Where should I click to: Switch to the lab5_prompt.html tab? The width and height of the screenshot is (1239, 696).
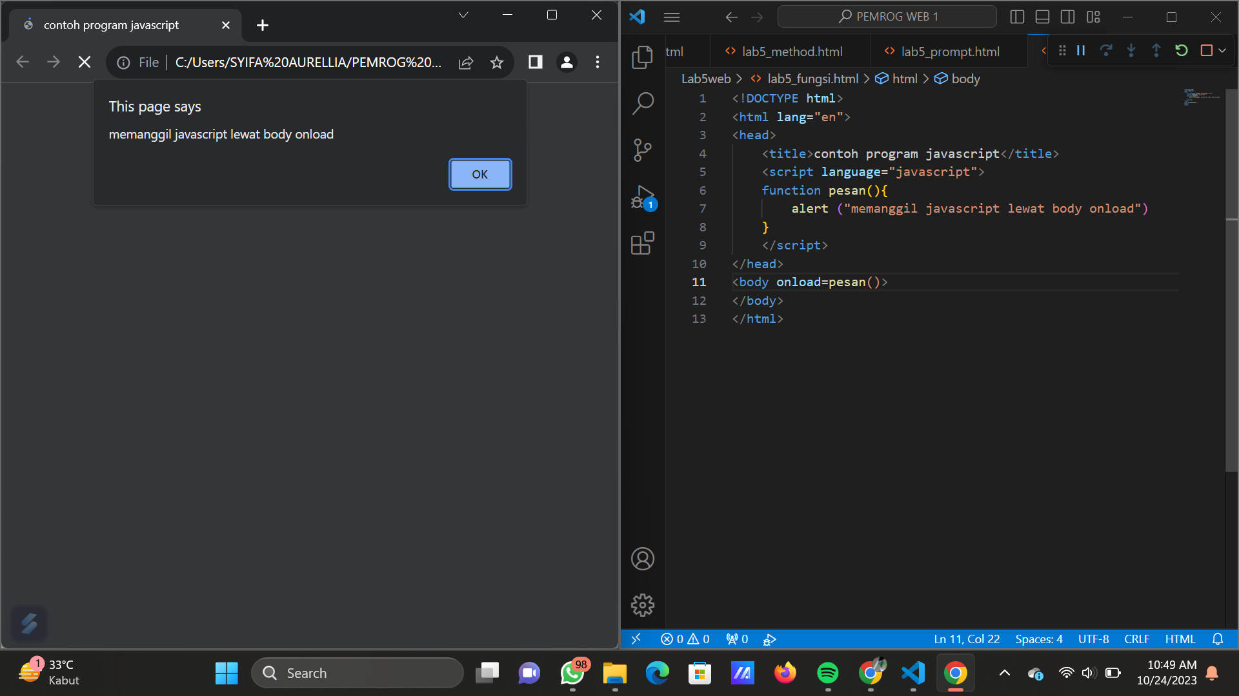[x=950, y=51]
